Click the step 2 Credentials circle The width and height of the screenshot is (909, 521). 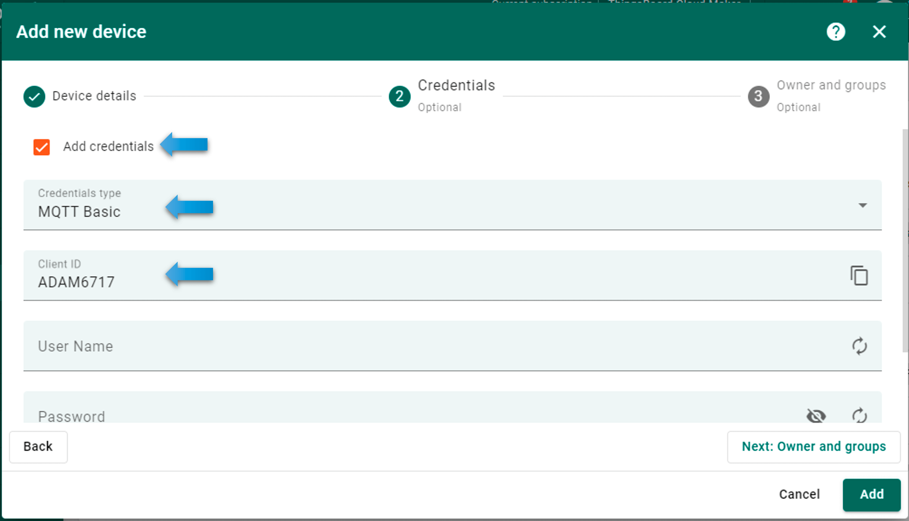399,96
